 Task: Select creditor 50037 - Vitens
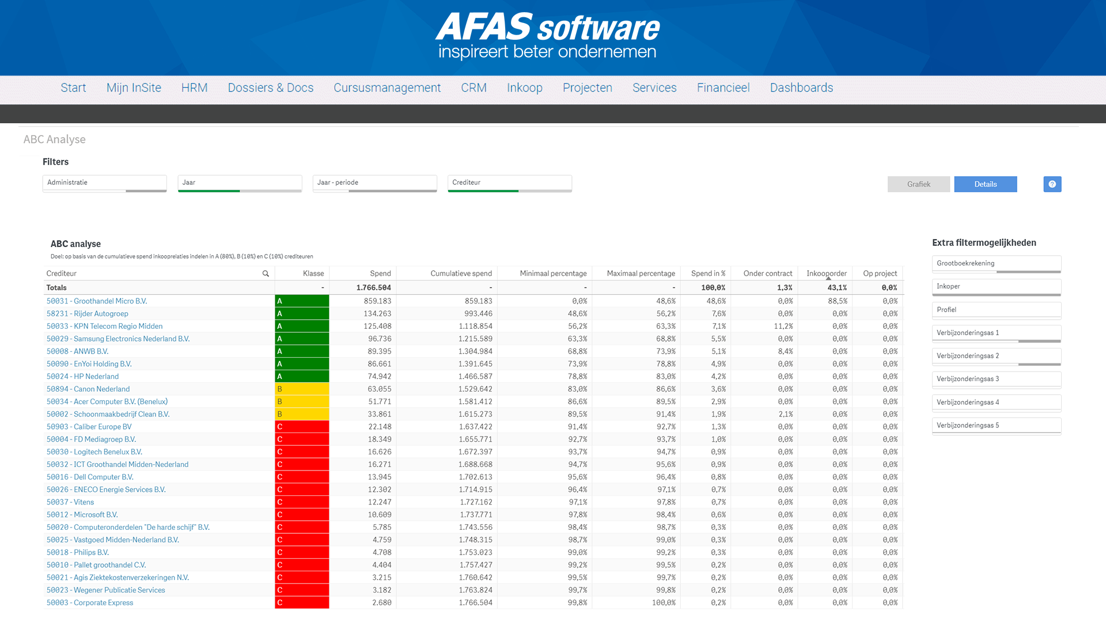tap(70, 502)
